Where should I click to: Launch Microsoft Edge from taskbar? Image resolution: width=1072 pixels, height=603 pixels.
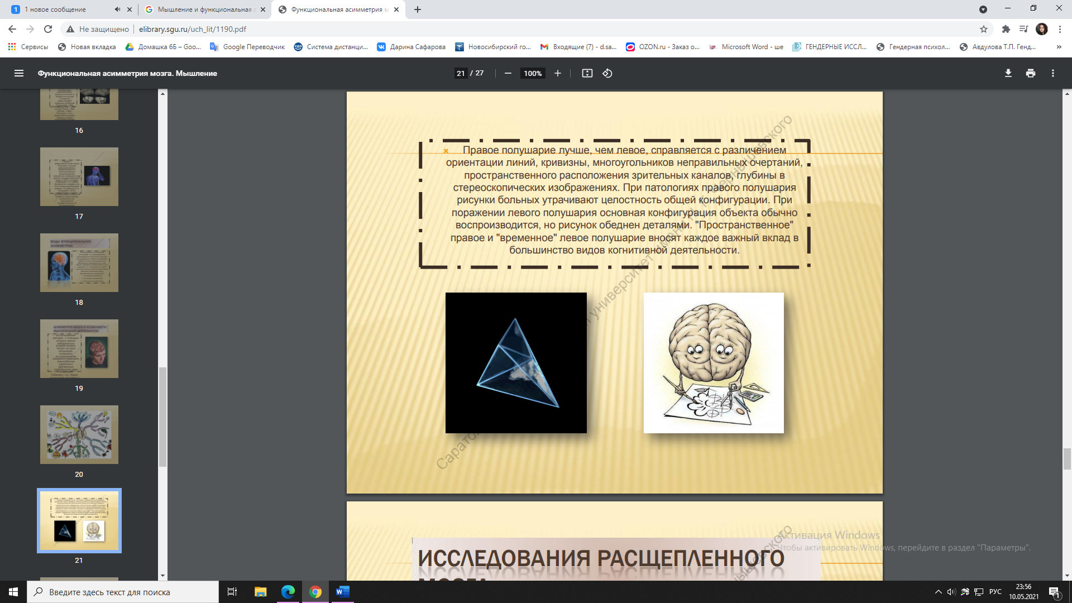pos(288,592)
